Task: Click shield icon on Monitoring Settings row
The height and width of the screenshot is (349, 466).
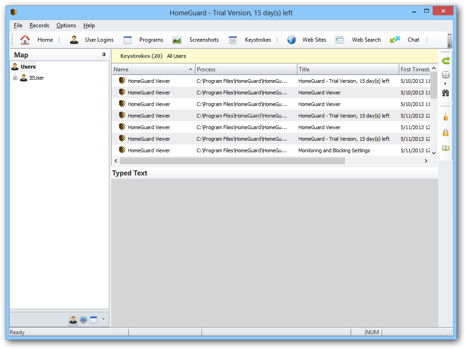Action: tap(122, 150)
